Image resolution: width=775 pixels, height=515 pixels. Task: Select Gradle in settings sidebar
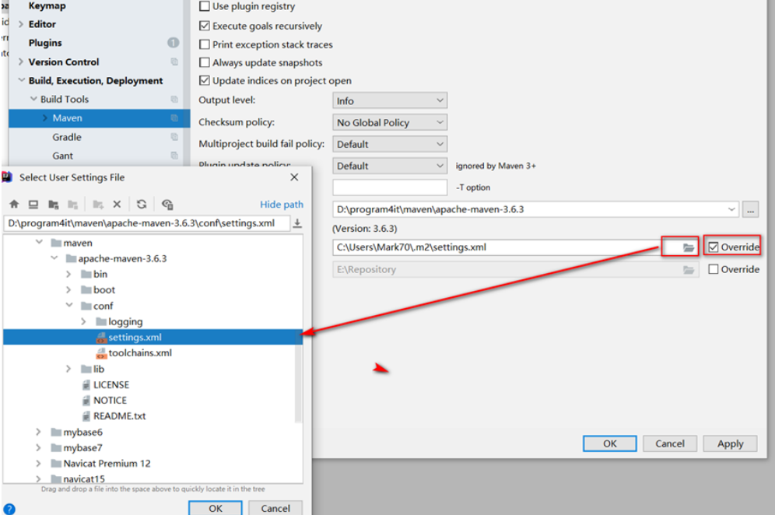pyautogui.click(x=67, y=137)
